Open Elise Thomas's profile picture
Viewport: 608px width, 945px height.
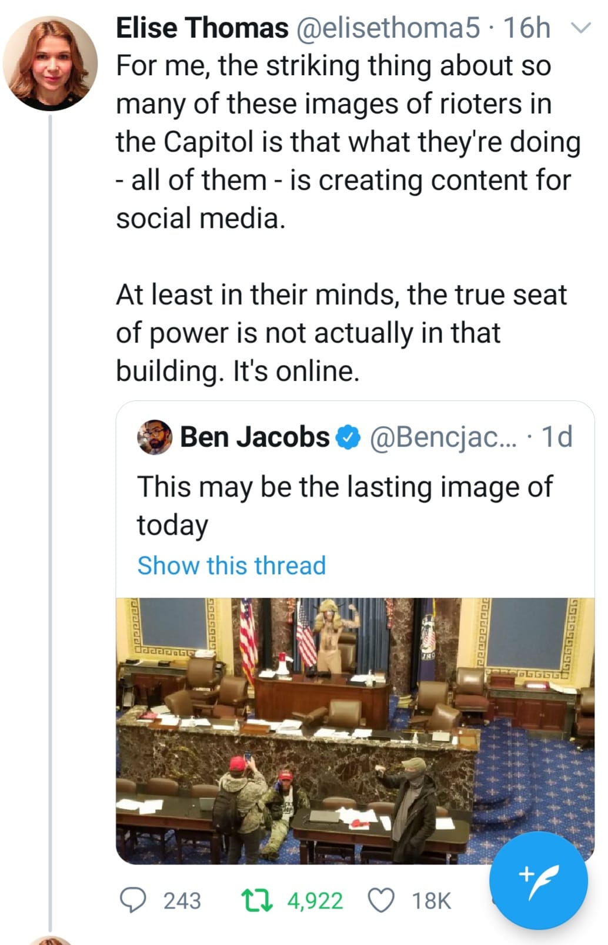pyautogui.click(x=50, y=63)
